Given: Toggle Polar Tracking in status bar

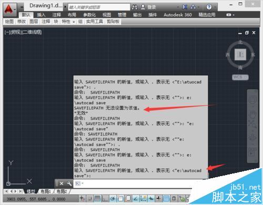Looking at the screenshot, I should (113, 199).
